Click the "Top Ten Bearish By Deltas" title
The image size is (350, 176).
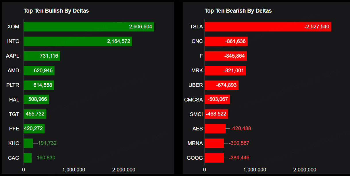238,11
